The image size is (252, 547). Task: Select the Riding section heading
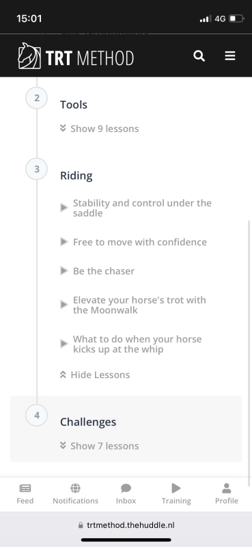pyautogui.click(x=76, y=176)
